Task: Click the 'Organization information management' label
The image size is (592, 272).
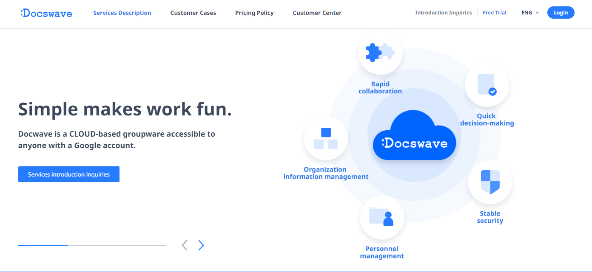Action: 326,173
